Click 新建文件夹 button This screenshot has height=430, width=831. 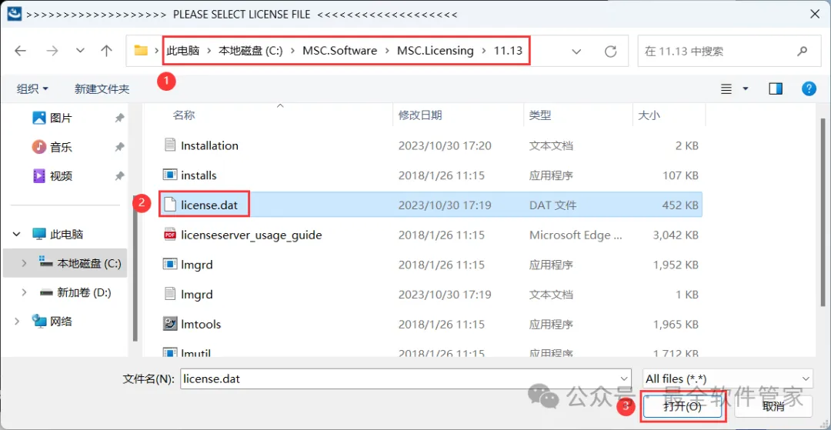pos(102,89)
